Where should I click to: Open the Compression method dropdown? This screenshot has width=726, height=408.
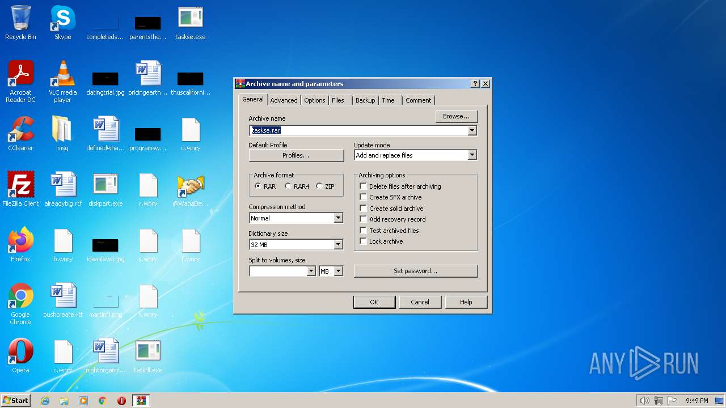(338, 218)
